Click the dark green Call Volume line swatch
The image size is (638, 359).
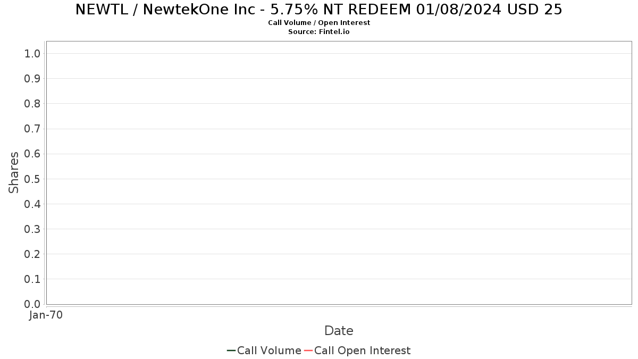pyautogui.click(x=231, y=350)
